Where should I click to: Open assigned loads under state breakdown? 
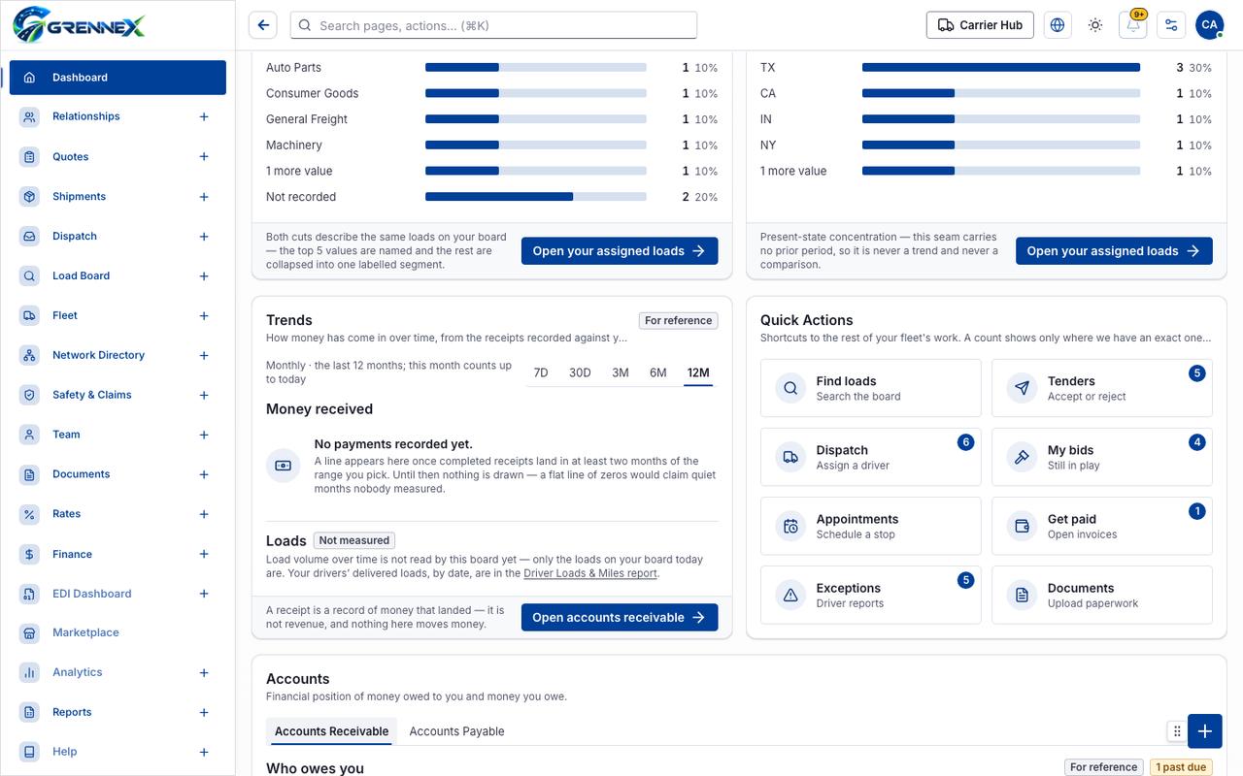[x=1114, y=250]
